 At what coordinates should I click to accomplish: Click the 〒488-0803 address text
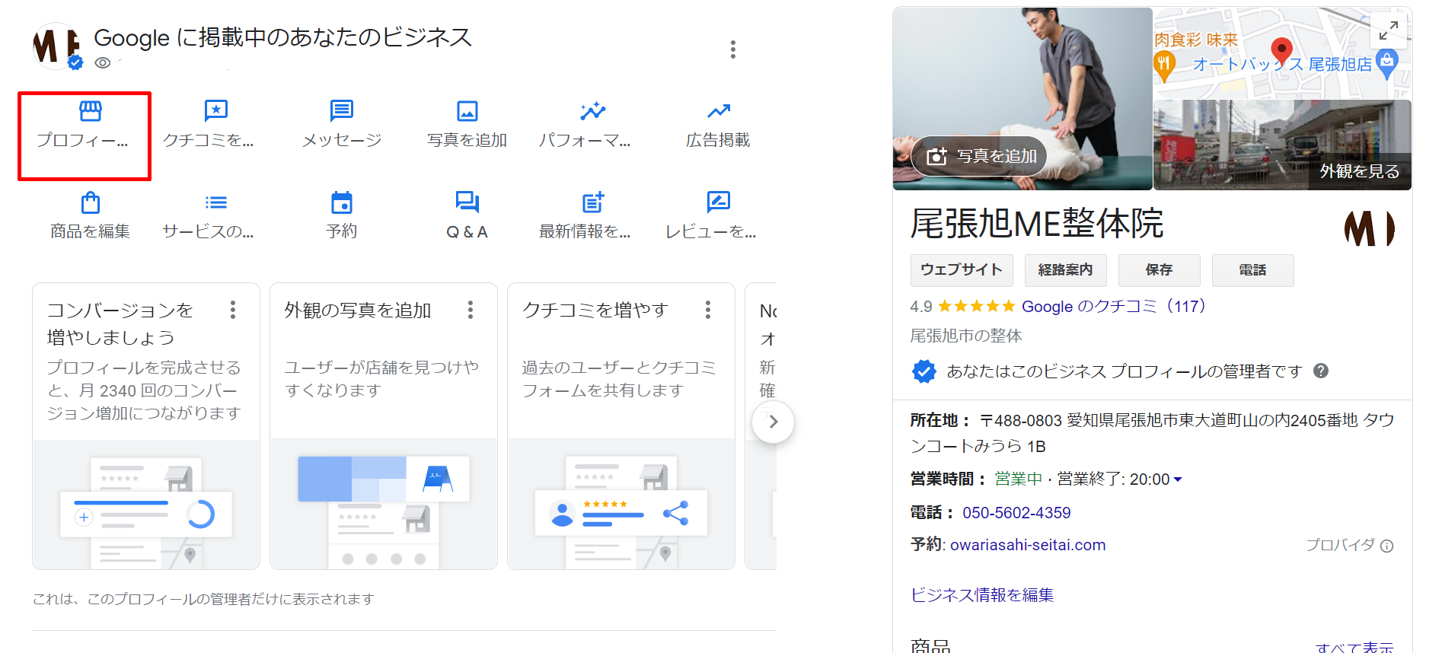point(1152,433)
